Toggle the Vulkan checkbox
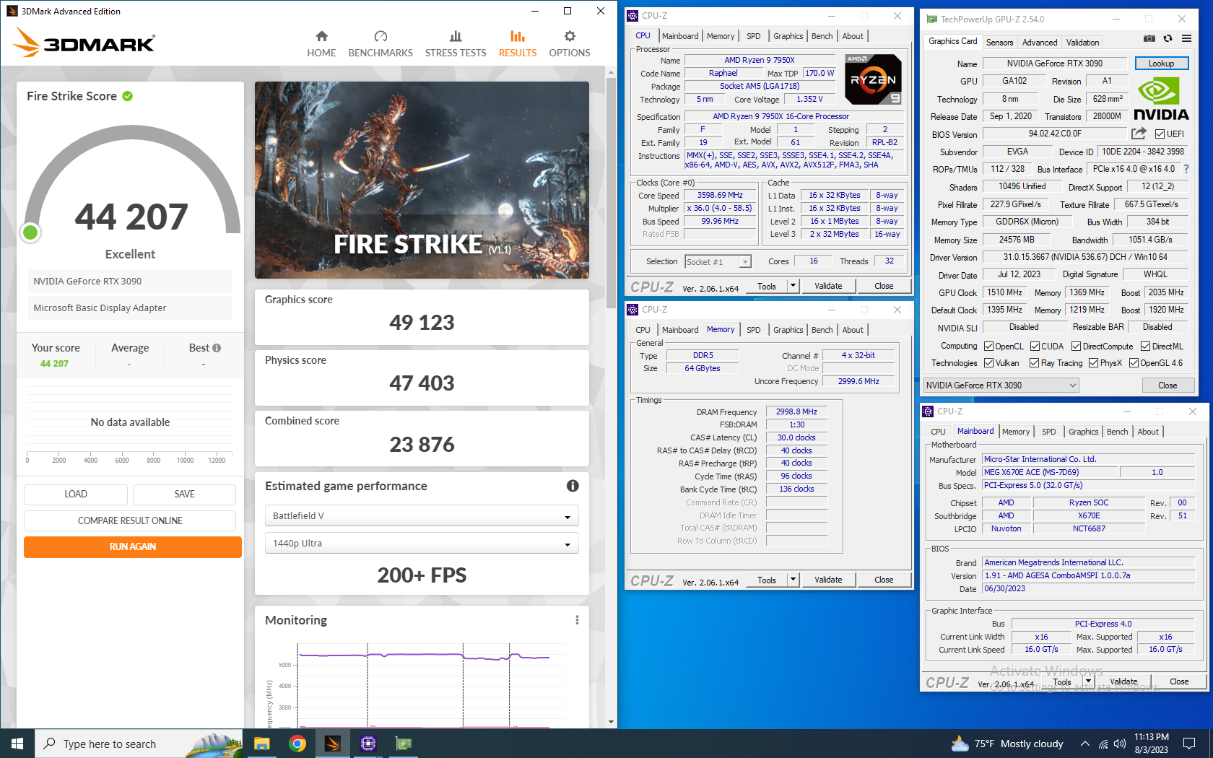The height and width of the screenshot is (758, 1213). point(989,363)
